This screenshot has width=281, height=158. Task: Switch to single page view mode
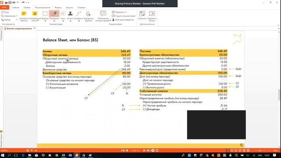point(227,151)
